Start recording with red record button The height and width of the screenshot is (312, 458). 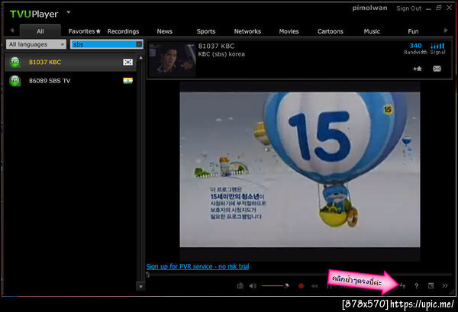301,286
